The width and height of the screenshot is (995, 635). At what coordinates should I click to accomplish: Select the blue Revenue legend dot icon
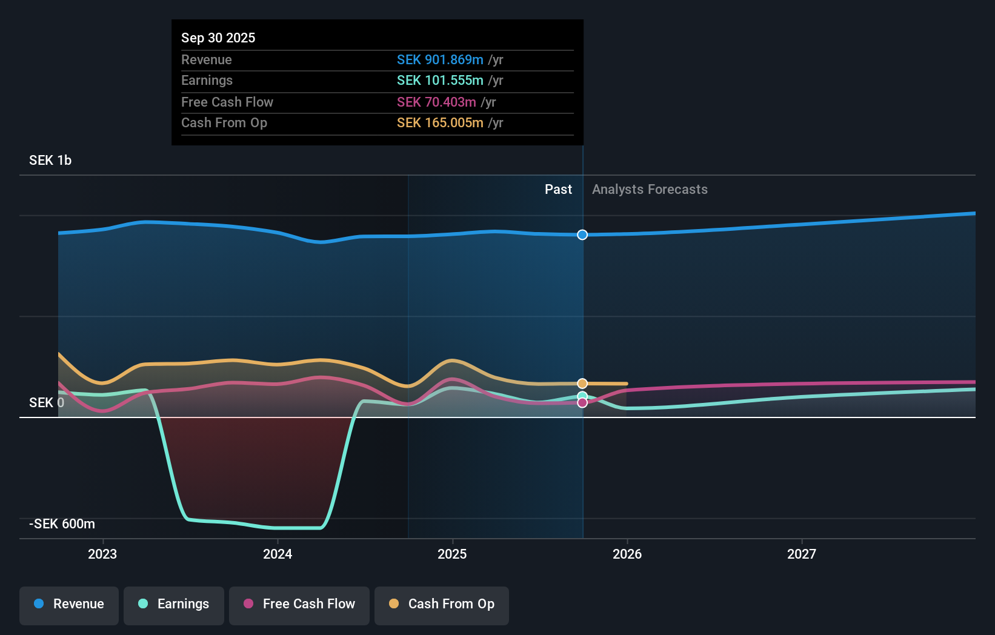38,604
